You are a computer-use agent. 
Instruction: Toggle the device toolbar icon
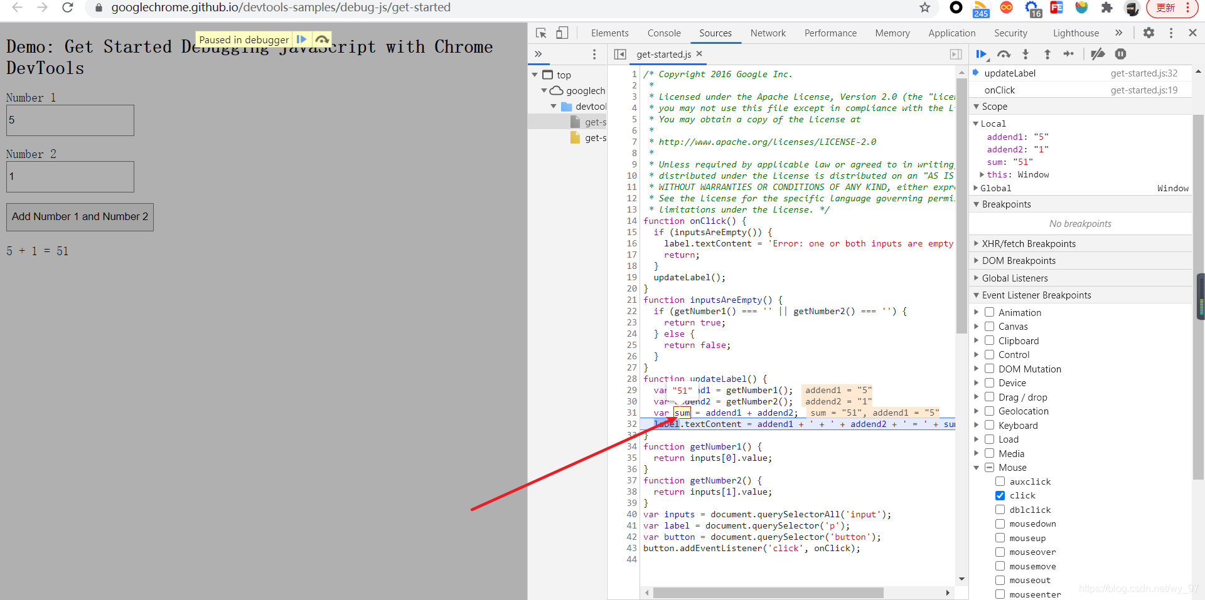(562, 33)
